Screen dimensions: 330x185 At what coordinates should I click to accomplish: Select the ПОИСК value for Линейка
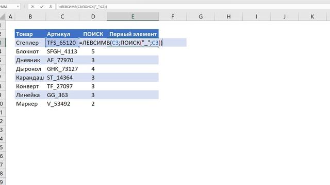click(93, 95)
